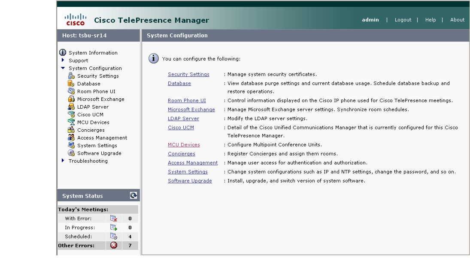Click the Scheduled meetings count 4
Viewport: 470px width, 273px height.
coord(130,237)
